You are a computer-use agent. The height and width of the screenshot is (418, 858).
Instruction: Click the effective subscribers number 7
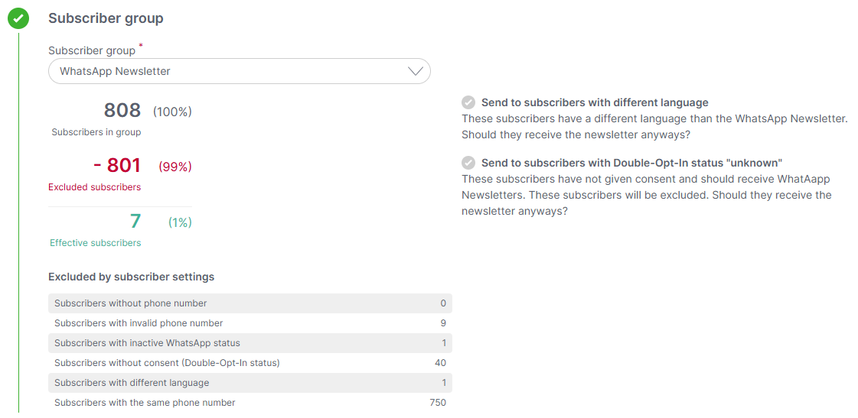135,222
